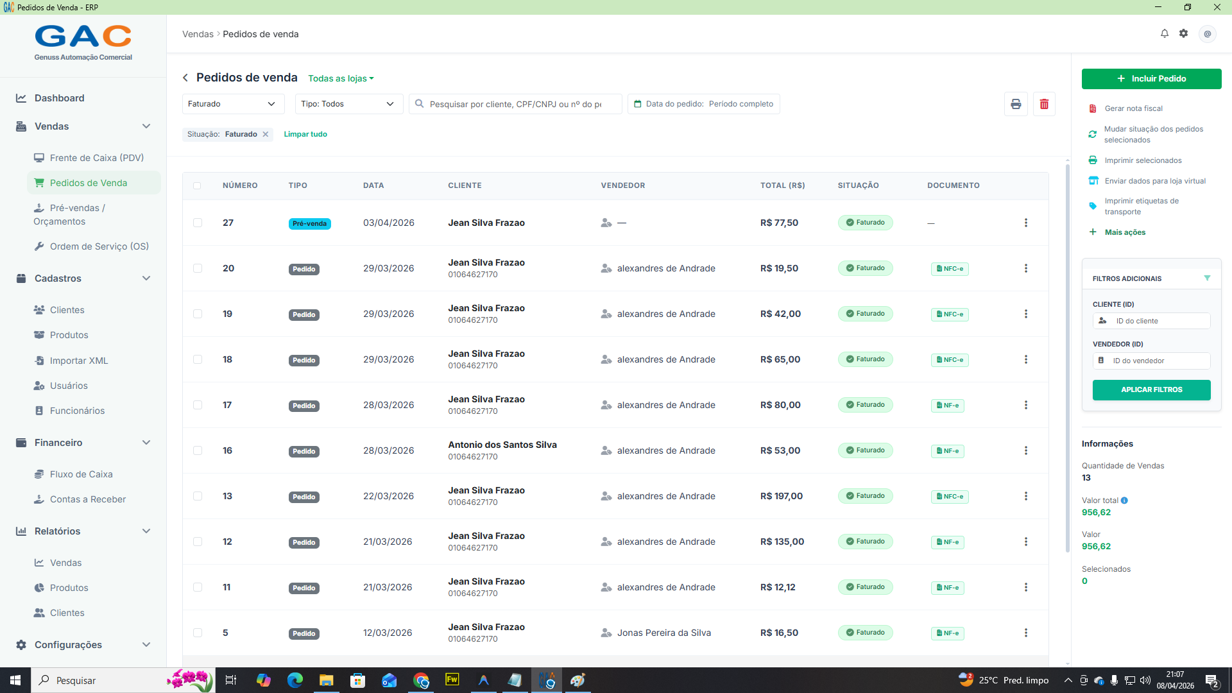Check the select-all checkbox in the table header

coord(197,185)
